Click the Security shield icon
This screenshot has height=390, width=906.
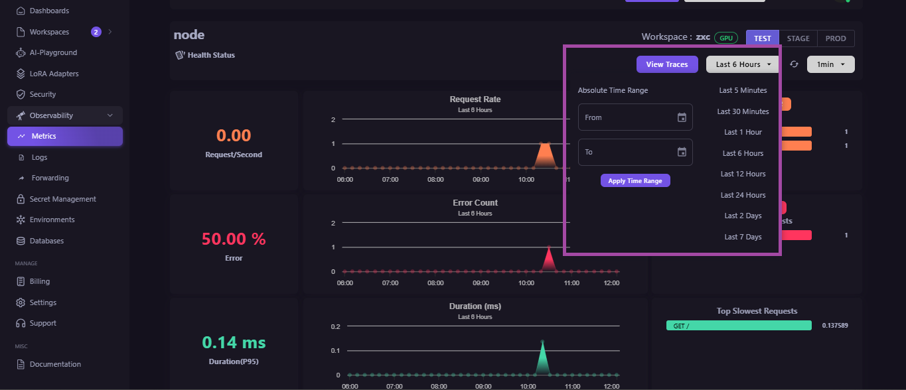(x=21, y=94)
